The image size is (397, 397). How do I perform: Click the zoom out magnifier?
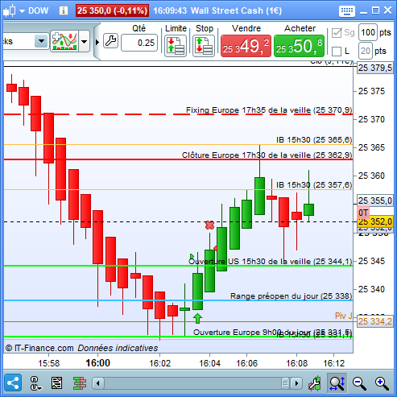tap(359, 383)
